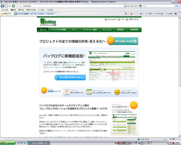Open the ヘルプ(H) menu
The image size is (181, 145).
(50, 10)
